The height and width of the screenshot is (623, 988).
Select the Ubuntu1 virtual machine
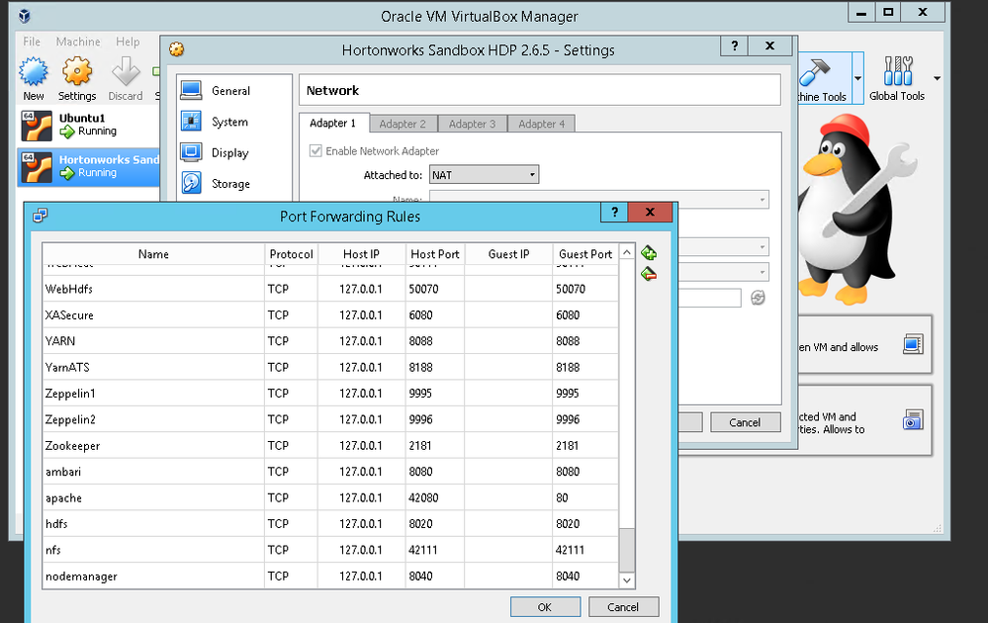point(82,124)
